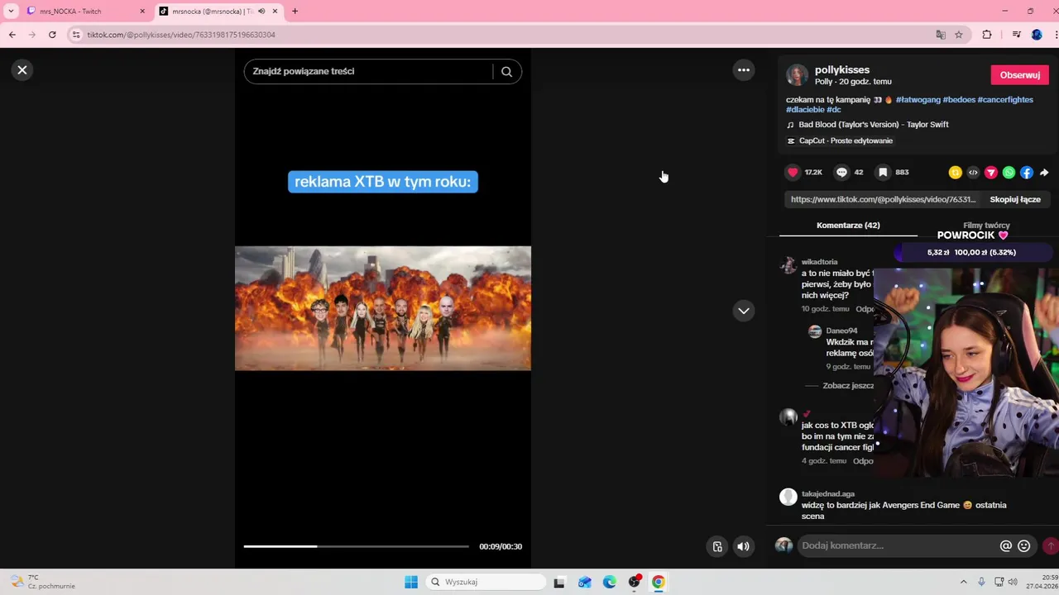Open takajednad.aga commenter profile name
This screenshot has width=1059, height=595.
click(828, 494)
